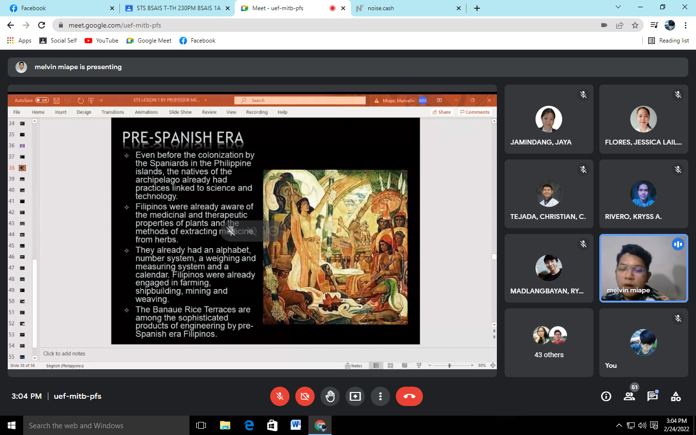Open the PowerPoint Comments pane
The height and width of the screenshot is (435, 696).
tap(475, 112)
